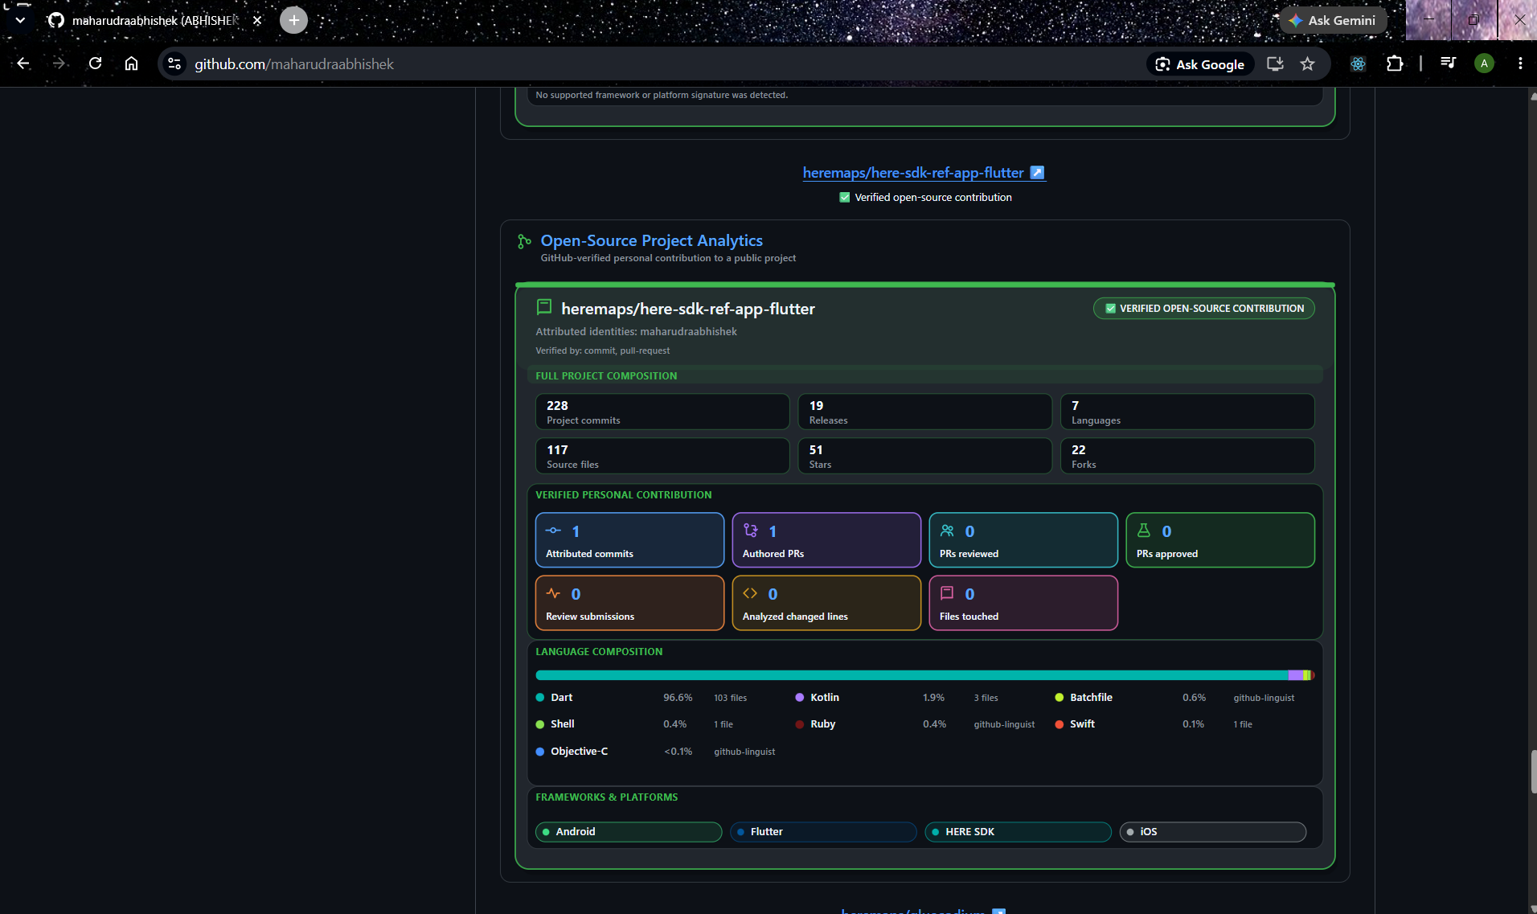Click the PRs approved flask icon

pos(1144,531)
